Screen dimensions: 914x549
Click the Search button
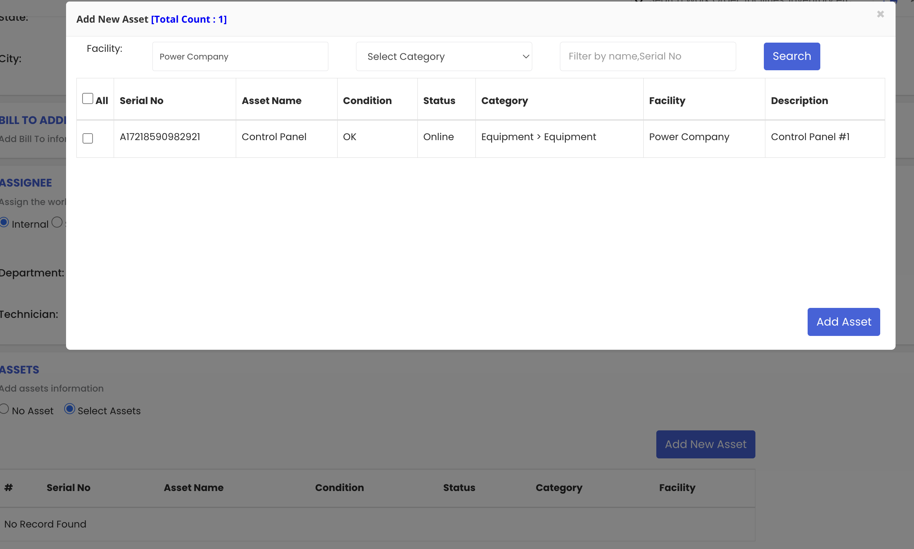pyautogui.click(x=791, y=56)
